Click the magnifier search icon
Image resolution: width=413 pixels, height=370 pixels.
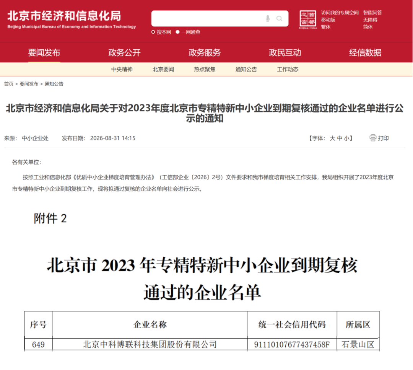279,18
